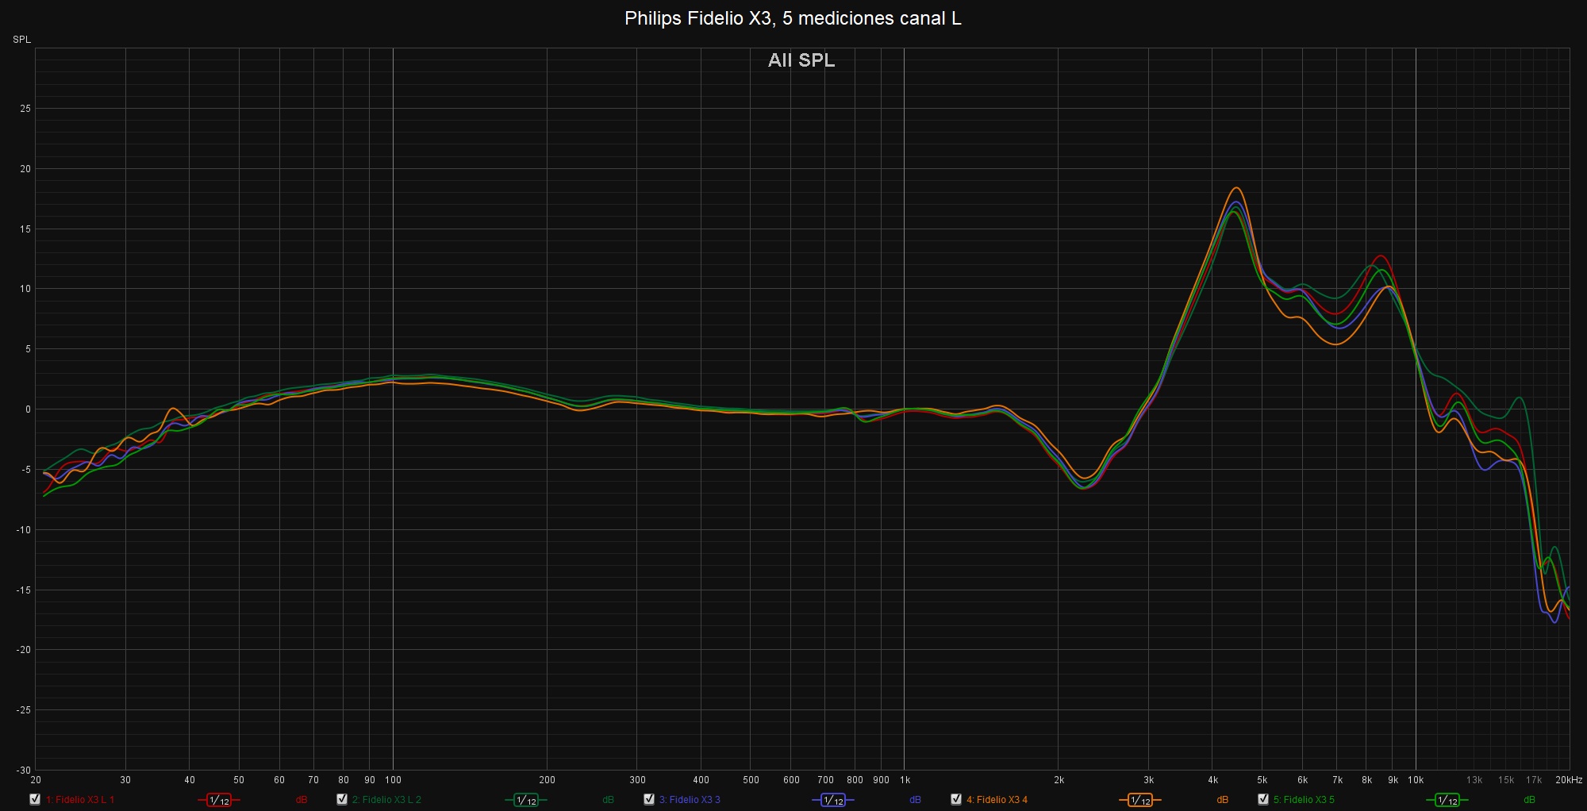The width and height of the screenshot is (1587, 811).
Task: Disable the '4: Fidelio X3 4' trace checkbox
Action: (x=956, y=799)
